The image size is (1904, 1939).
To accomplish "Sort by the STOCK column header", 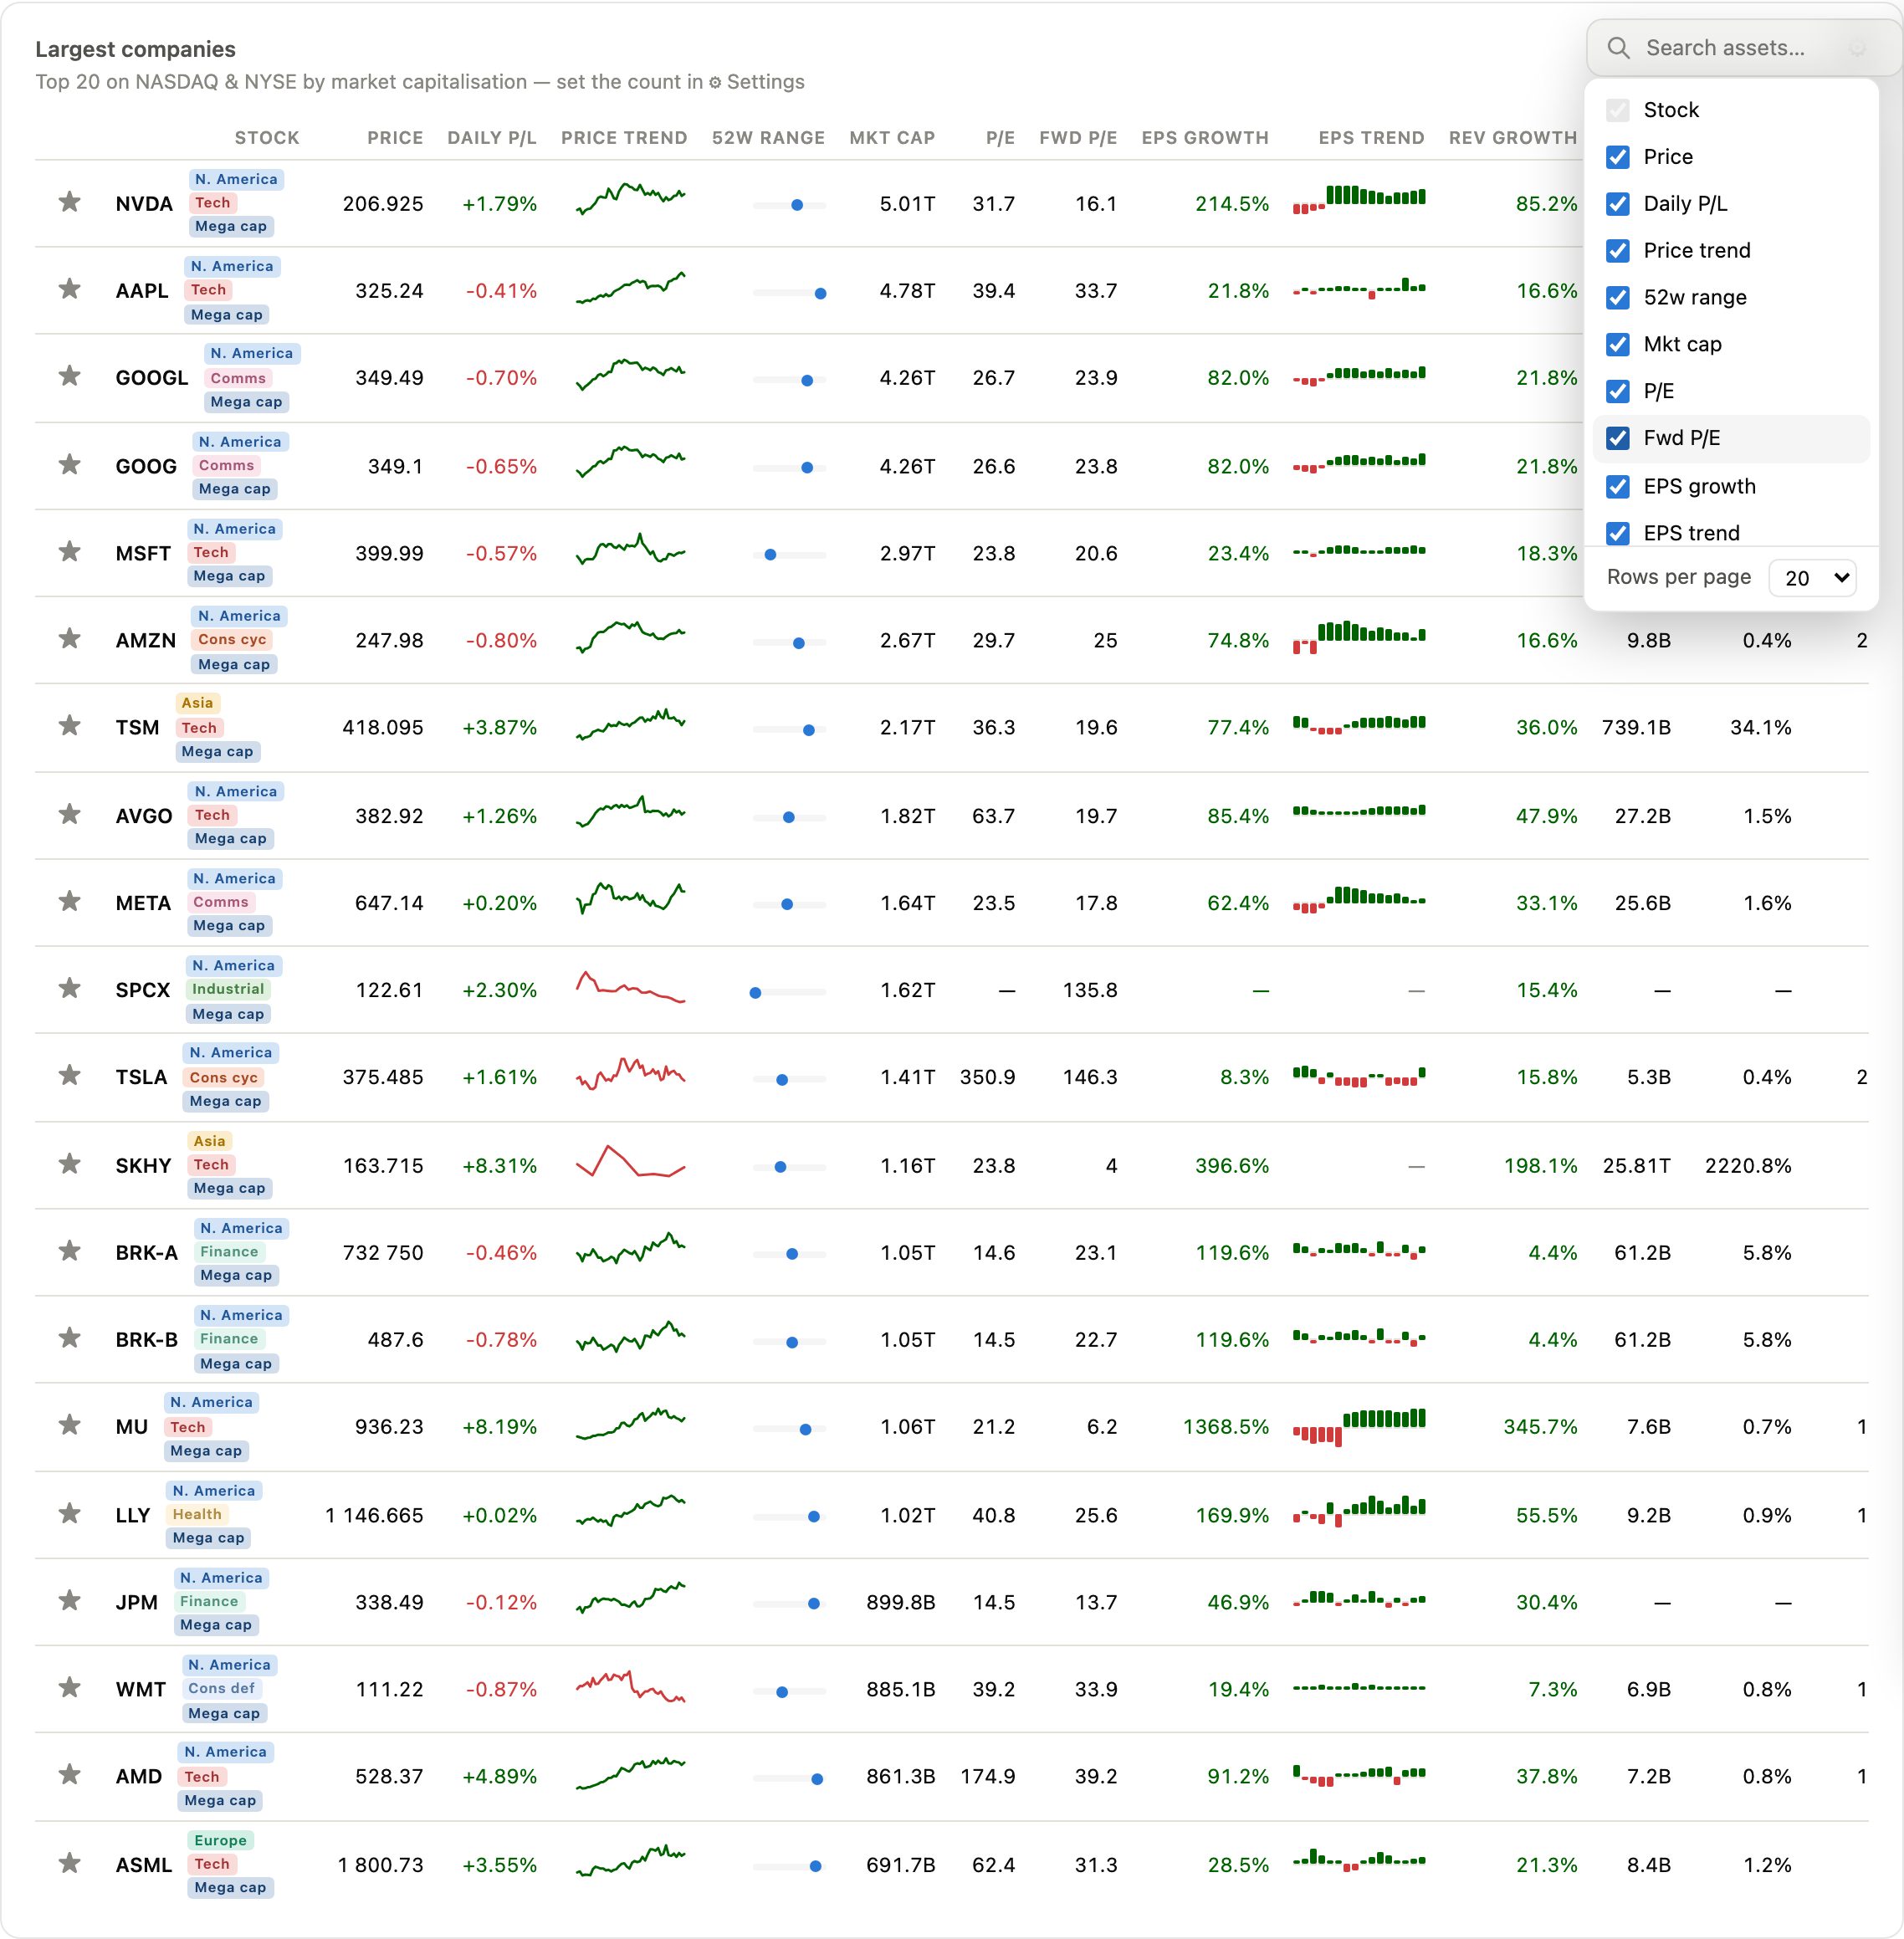I will (267, 138).
